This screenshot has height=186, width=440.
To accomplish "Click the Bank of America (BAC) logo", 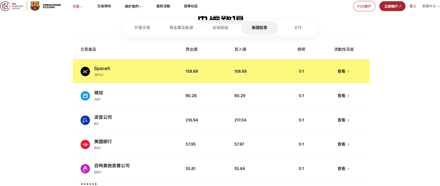I will pos(85,144).
